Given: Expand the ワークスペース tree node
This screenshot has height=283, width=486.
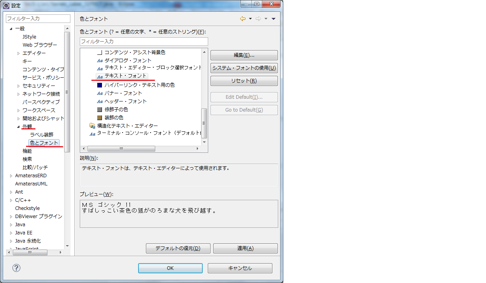Looking at the screenshot, I should (18, 110).
